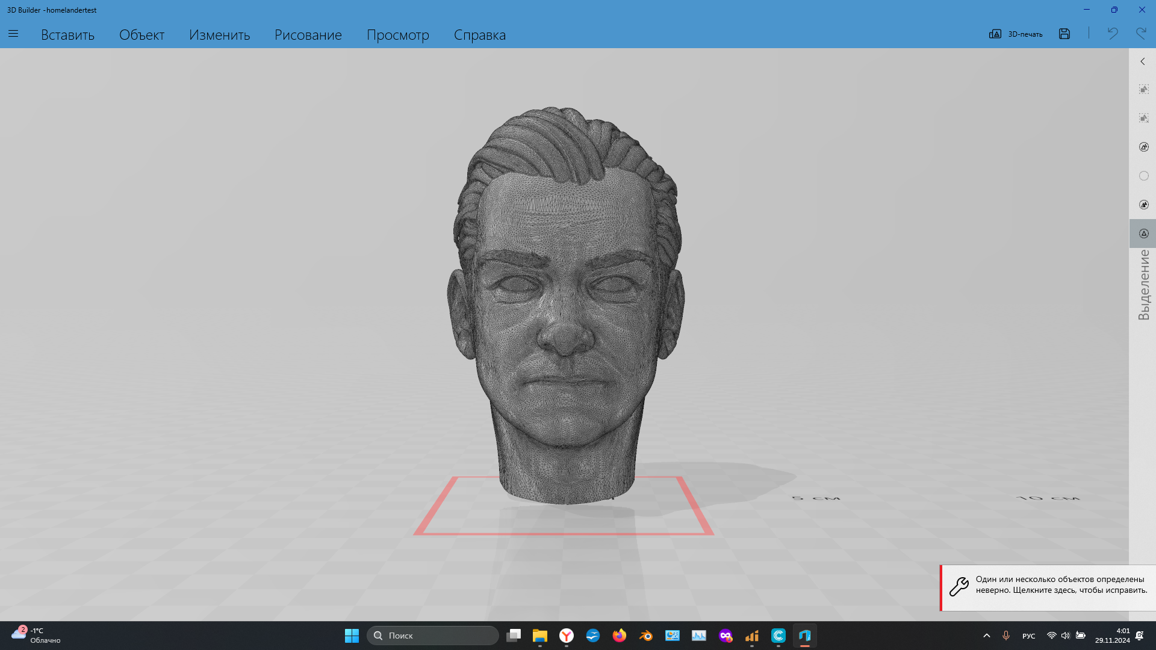Open the Вставить menu

pos(67,35)
